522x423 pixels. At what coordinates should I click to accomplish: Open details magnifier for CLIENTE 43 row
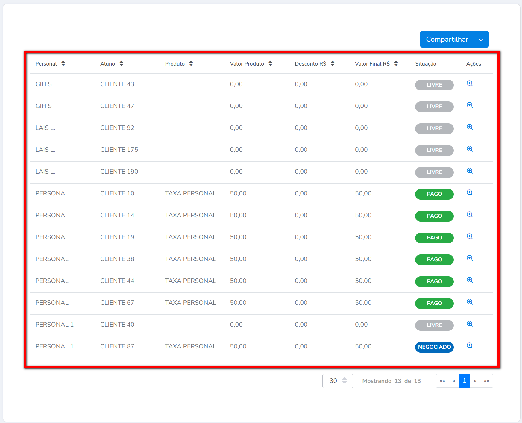pos(470,84)
